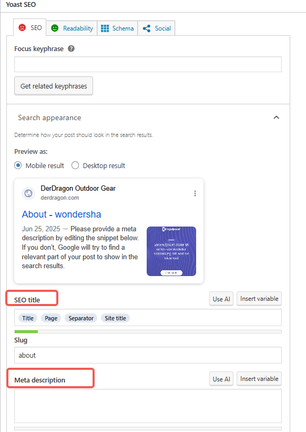Switch to the Readability tab

[x=72, y=28]
